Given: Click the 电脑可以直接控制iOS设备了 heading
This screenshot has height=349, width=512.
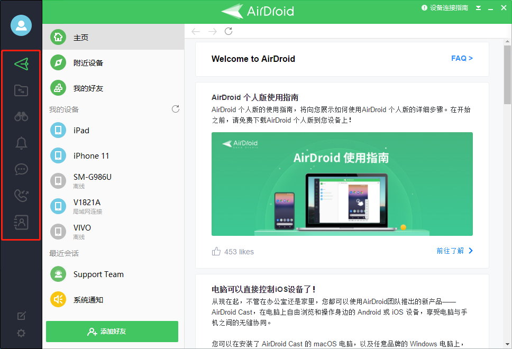Looking at the screenshot, I should tap(263, 289).
